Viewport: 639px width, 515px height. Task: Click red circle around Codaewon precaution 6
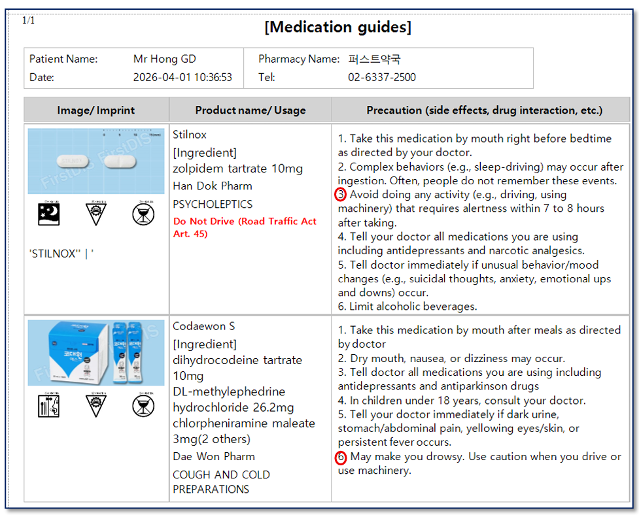[341, 457]
